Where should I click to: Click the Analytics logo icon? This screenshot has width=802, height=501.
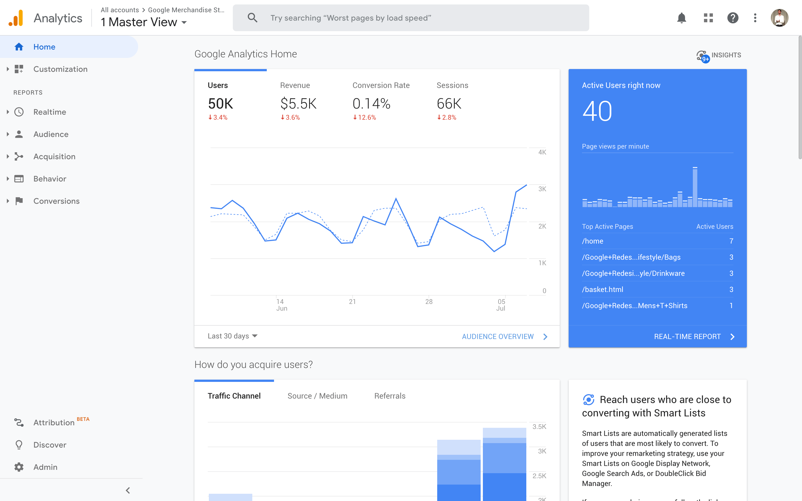tap(16, 18)
